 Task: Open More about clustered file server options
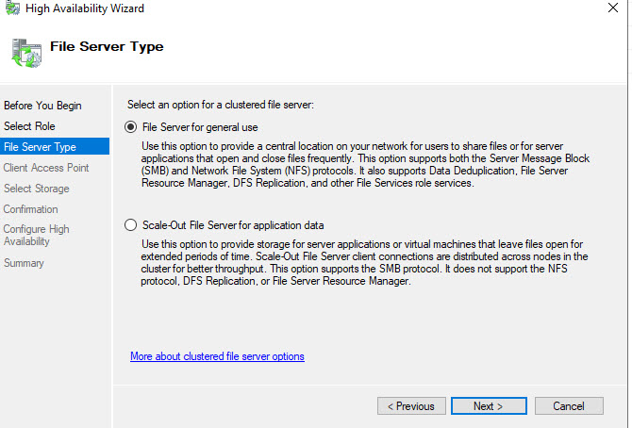pyautogui.click(x=217, y=356)
